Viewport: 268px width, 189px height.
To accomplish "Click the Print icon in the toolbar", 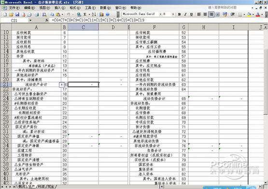I will tap(37, 15).
